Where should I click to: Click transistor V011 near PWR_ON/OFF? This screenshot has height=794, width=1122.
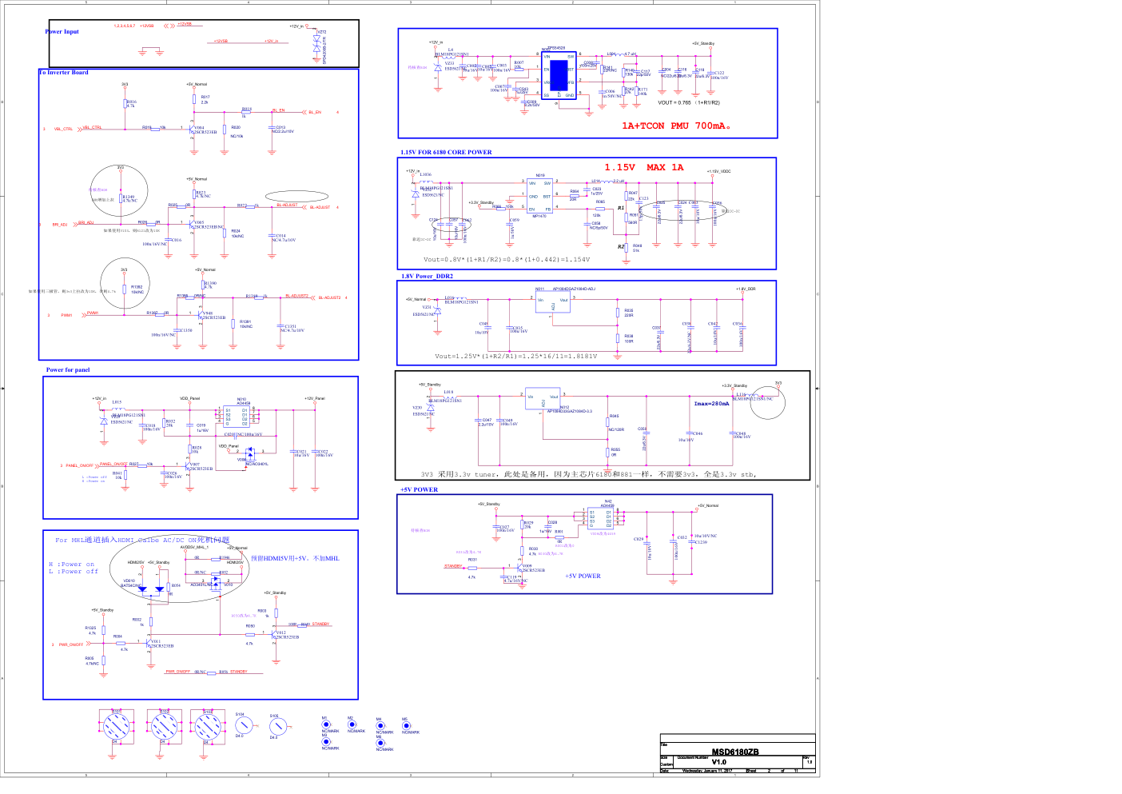(x=150, y=642)
